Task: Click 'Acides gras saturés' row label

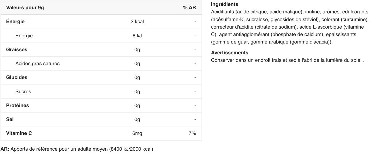Action: (37, 64)
